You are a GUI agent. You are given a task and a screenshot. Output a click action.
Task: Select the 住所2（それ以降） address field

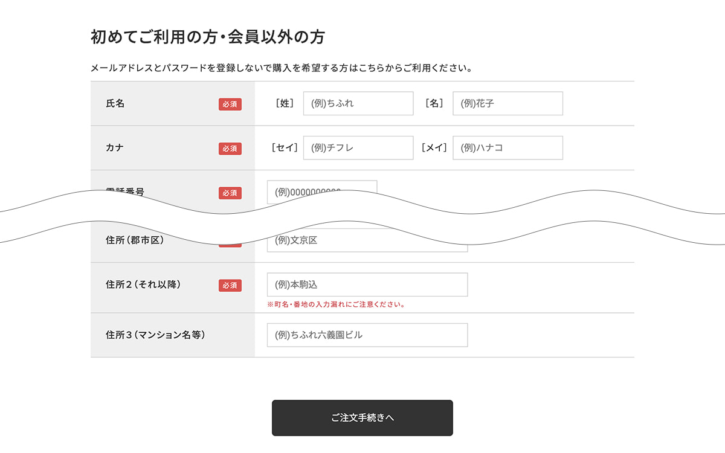[367, 284]
